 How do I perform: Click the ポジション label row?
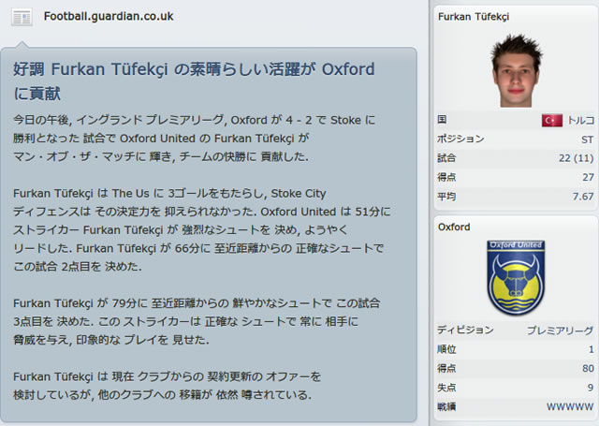click(x=516, y=140)
